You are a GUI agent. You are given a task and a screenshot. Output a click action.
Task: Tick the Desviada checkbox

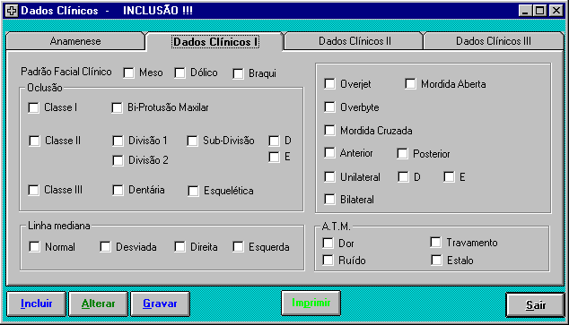(105, 247)
